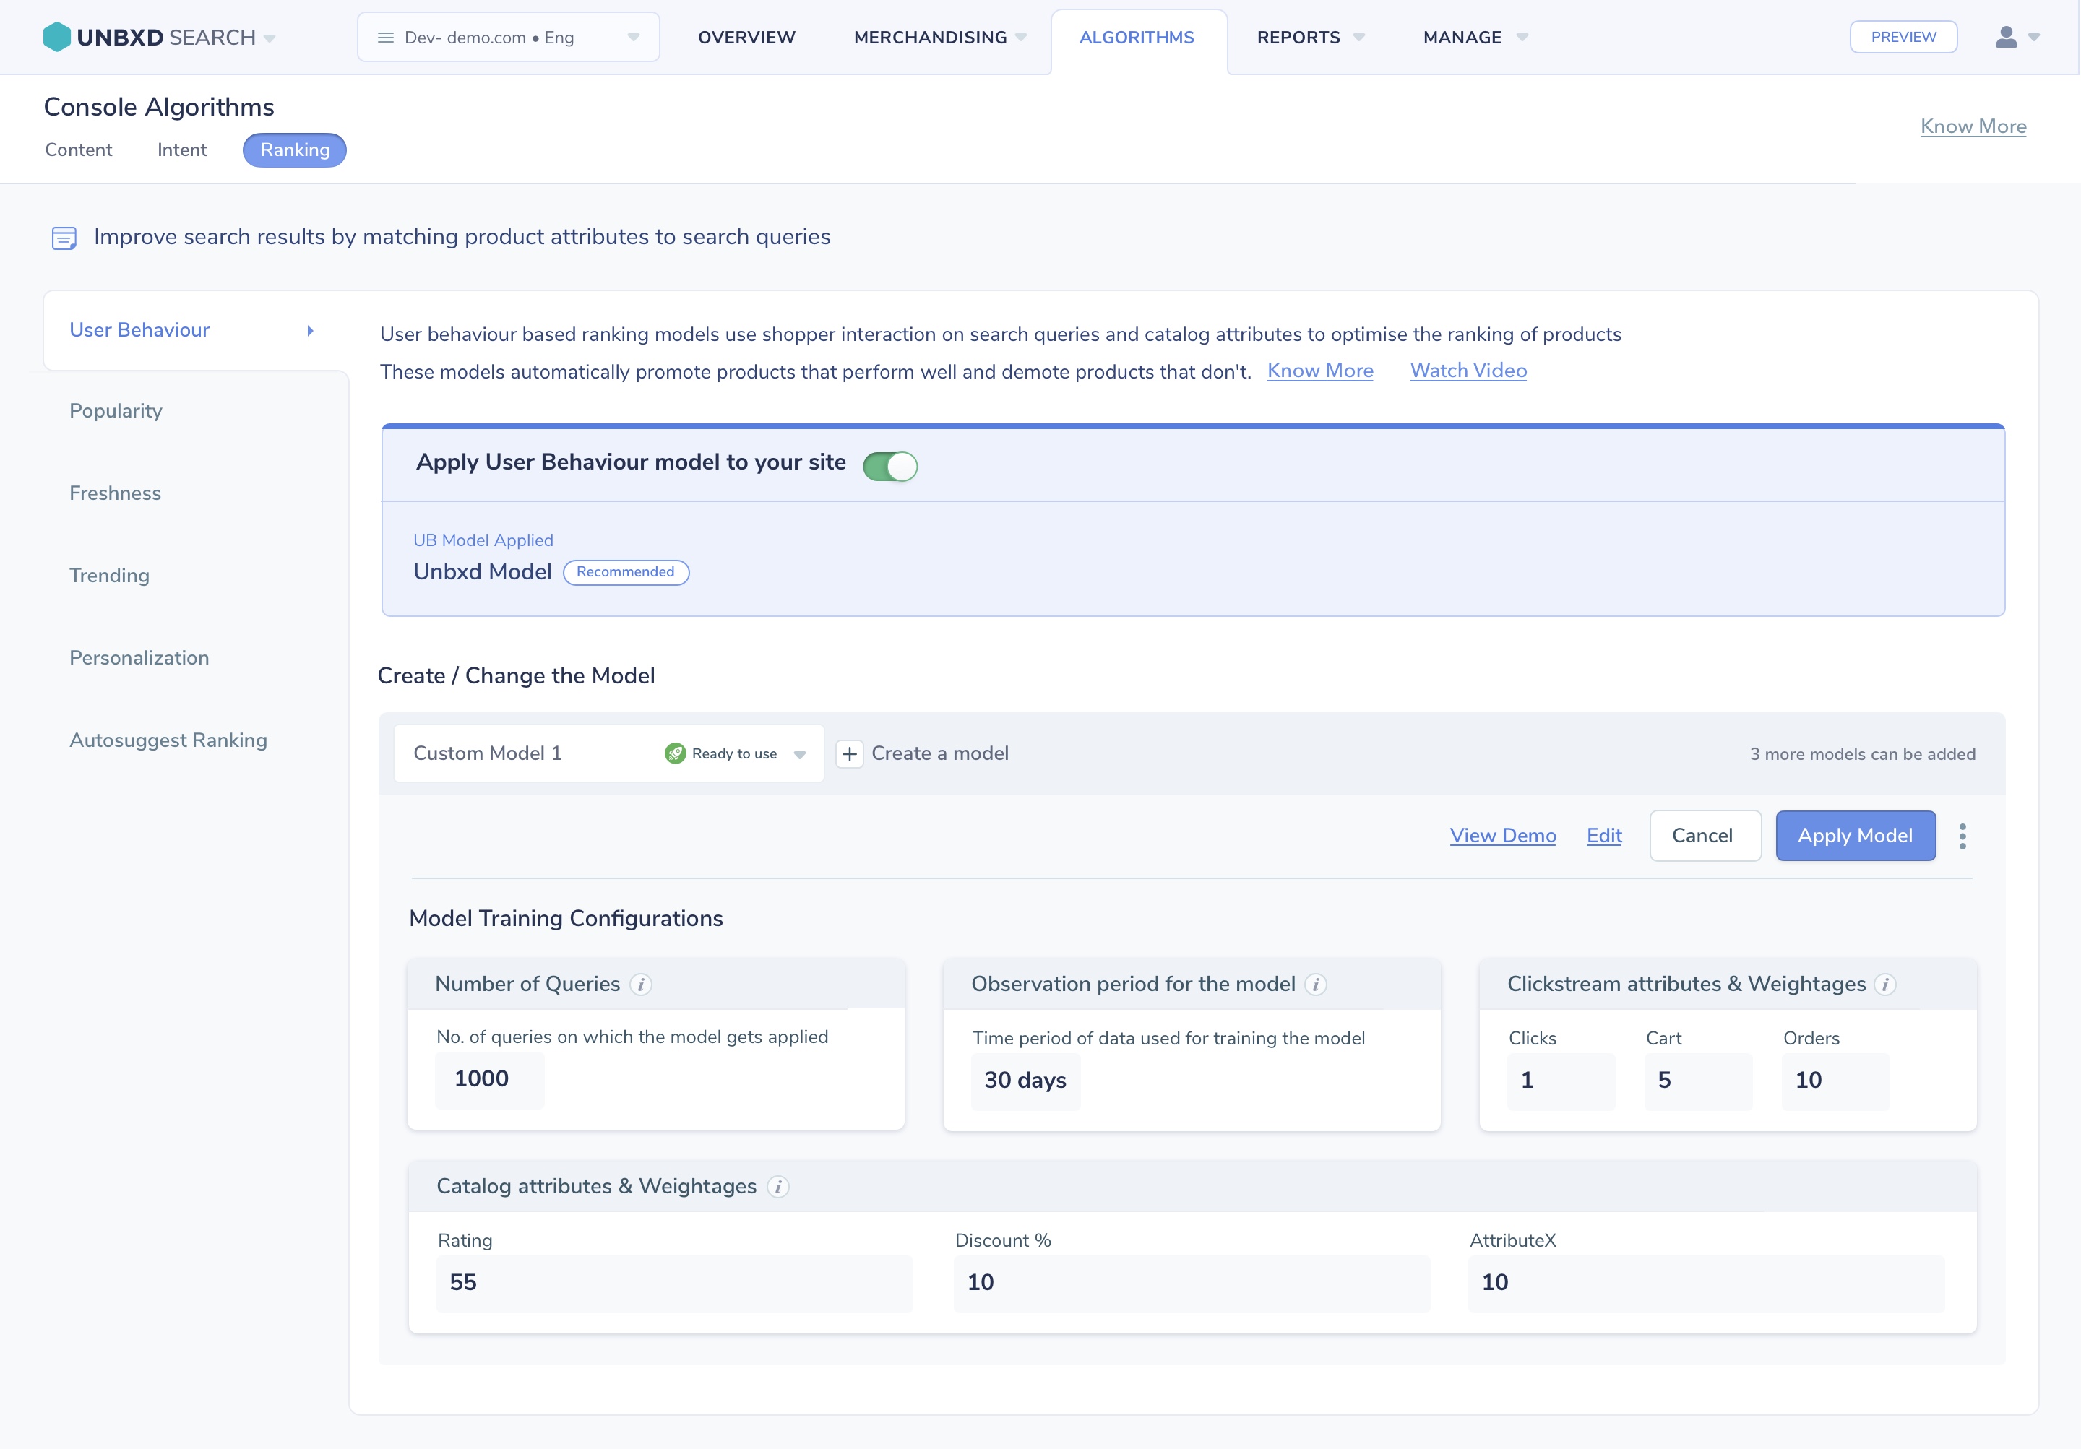Click the document icon beside Improve search results
The height and width of the screenshot is (1449, 2081).
click(x=64, y=238)
